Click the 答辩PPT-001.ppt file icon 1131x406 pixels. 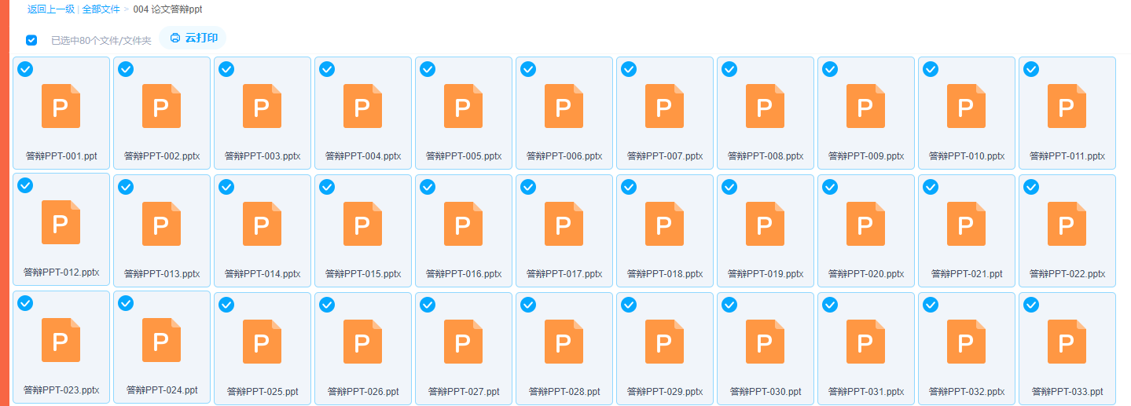pos(61,106)
